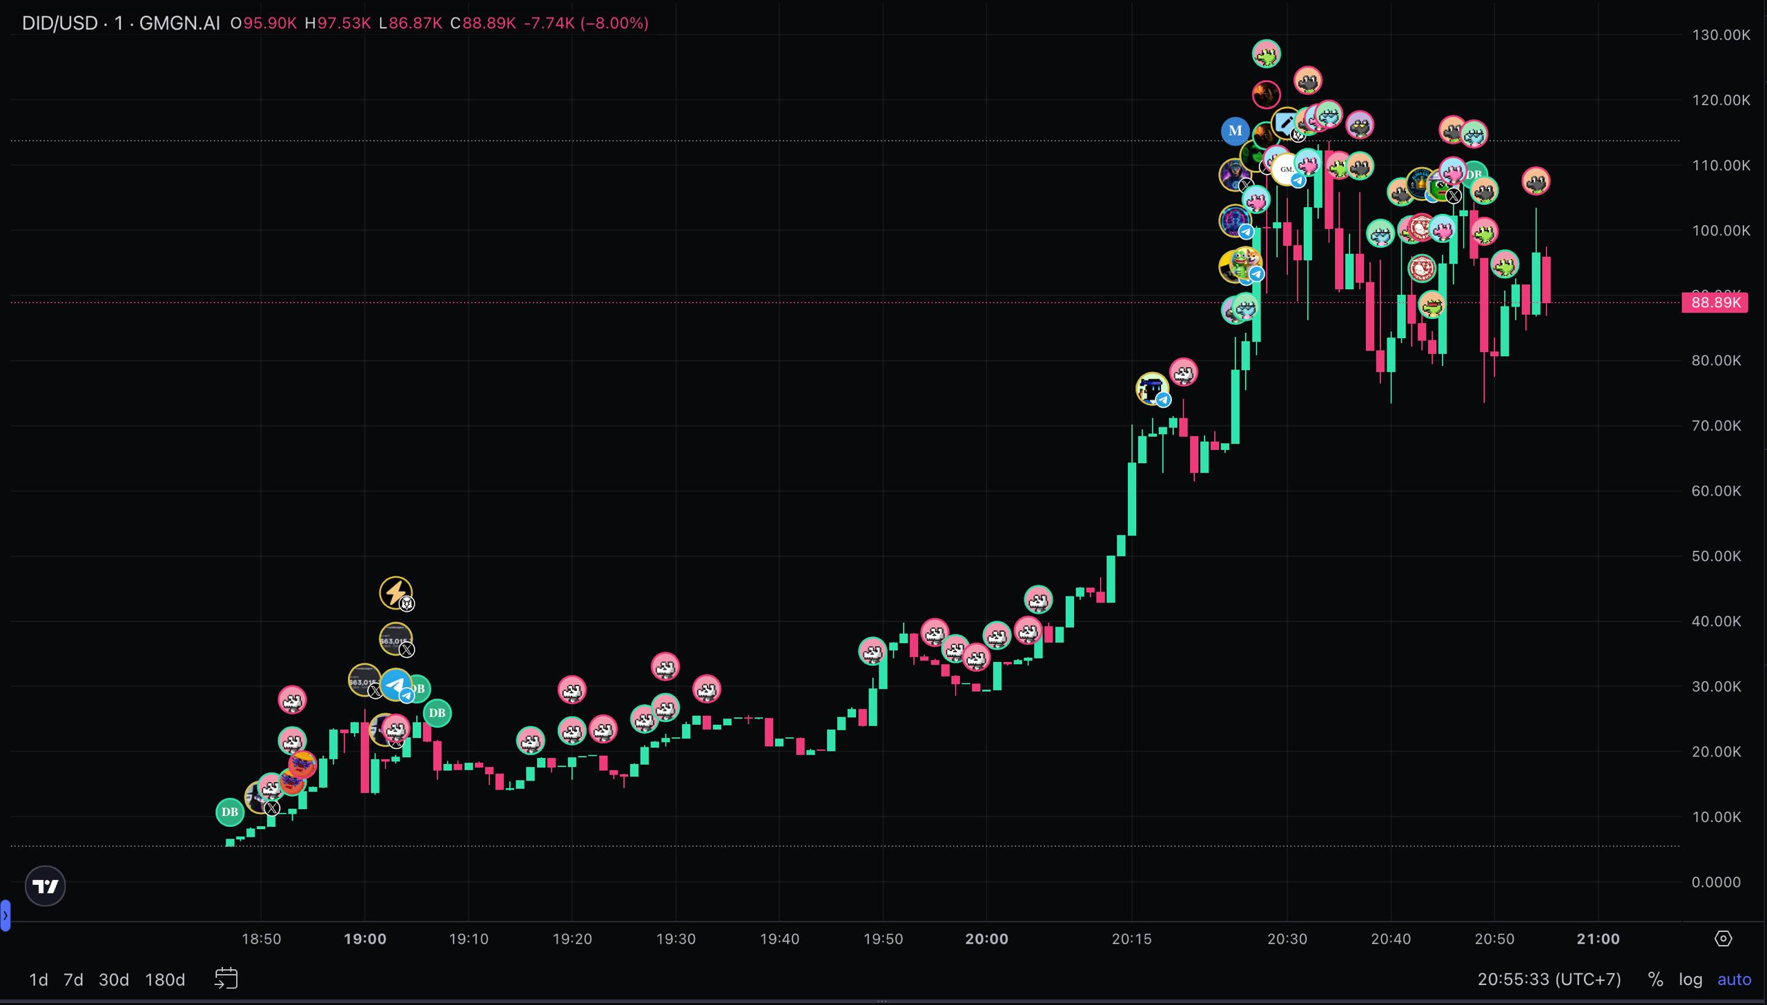Toggle auto scale mode
Screen dimensions: 1767x1005
1734,979
